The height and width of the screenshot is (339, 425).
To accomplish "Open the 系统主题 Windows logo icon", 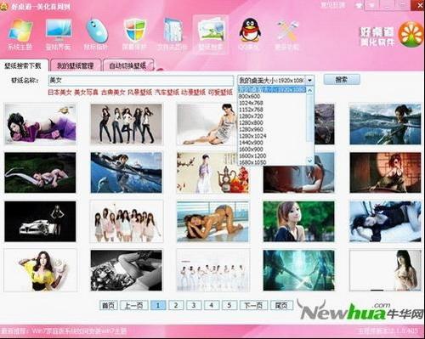I will coord(20,30).
